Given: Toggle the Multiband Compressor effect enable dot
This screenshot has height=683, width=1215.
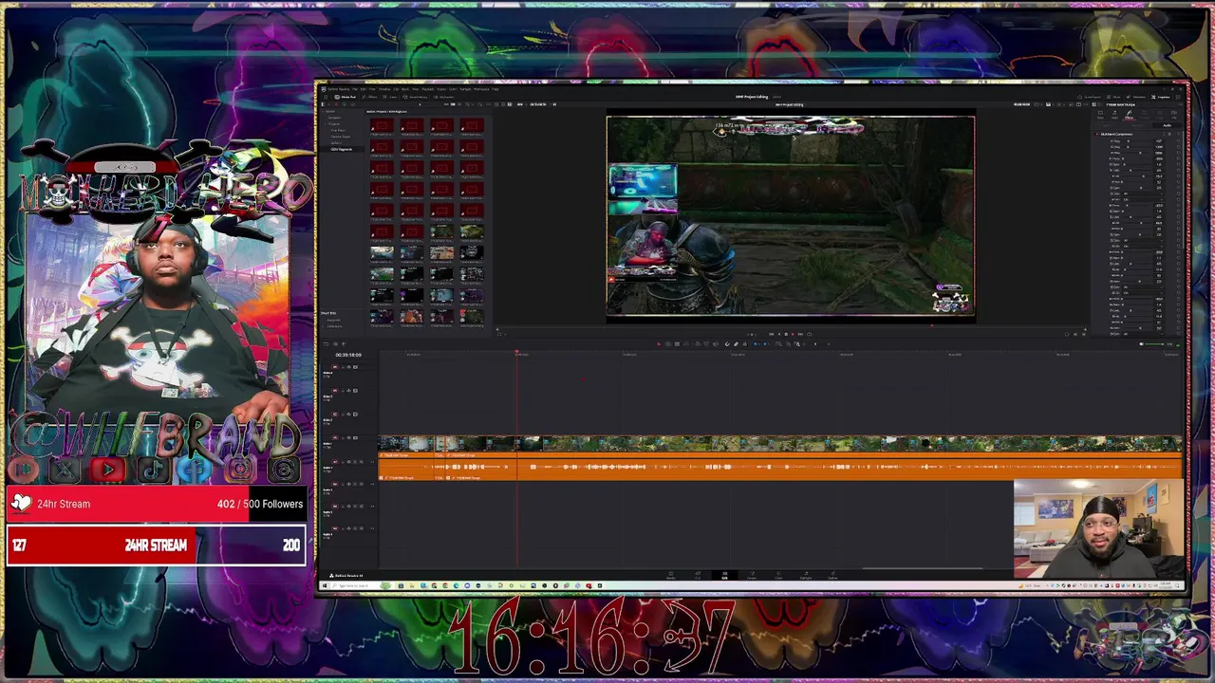Looking at the screenshot, I should [1097, 134].
